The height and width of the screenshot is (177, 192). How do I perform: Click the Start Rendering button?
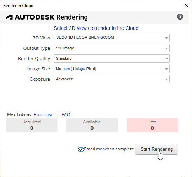coord(156,149)
